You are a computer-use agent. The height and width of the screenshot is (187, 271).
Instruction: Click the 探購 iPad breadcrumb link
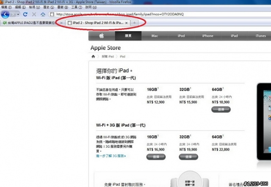tap(108, 56)
